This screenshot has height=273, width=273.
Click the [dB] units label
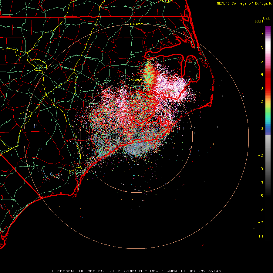(259, 21)
